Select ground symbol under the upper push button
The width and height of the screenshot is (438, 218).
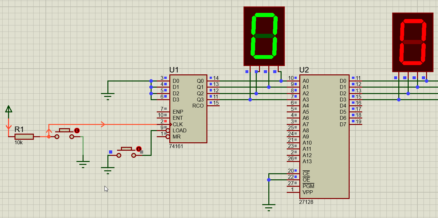(x=83, y=163)
